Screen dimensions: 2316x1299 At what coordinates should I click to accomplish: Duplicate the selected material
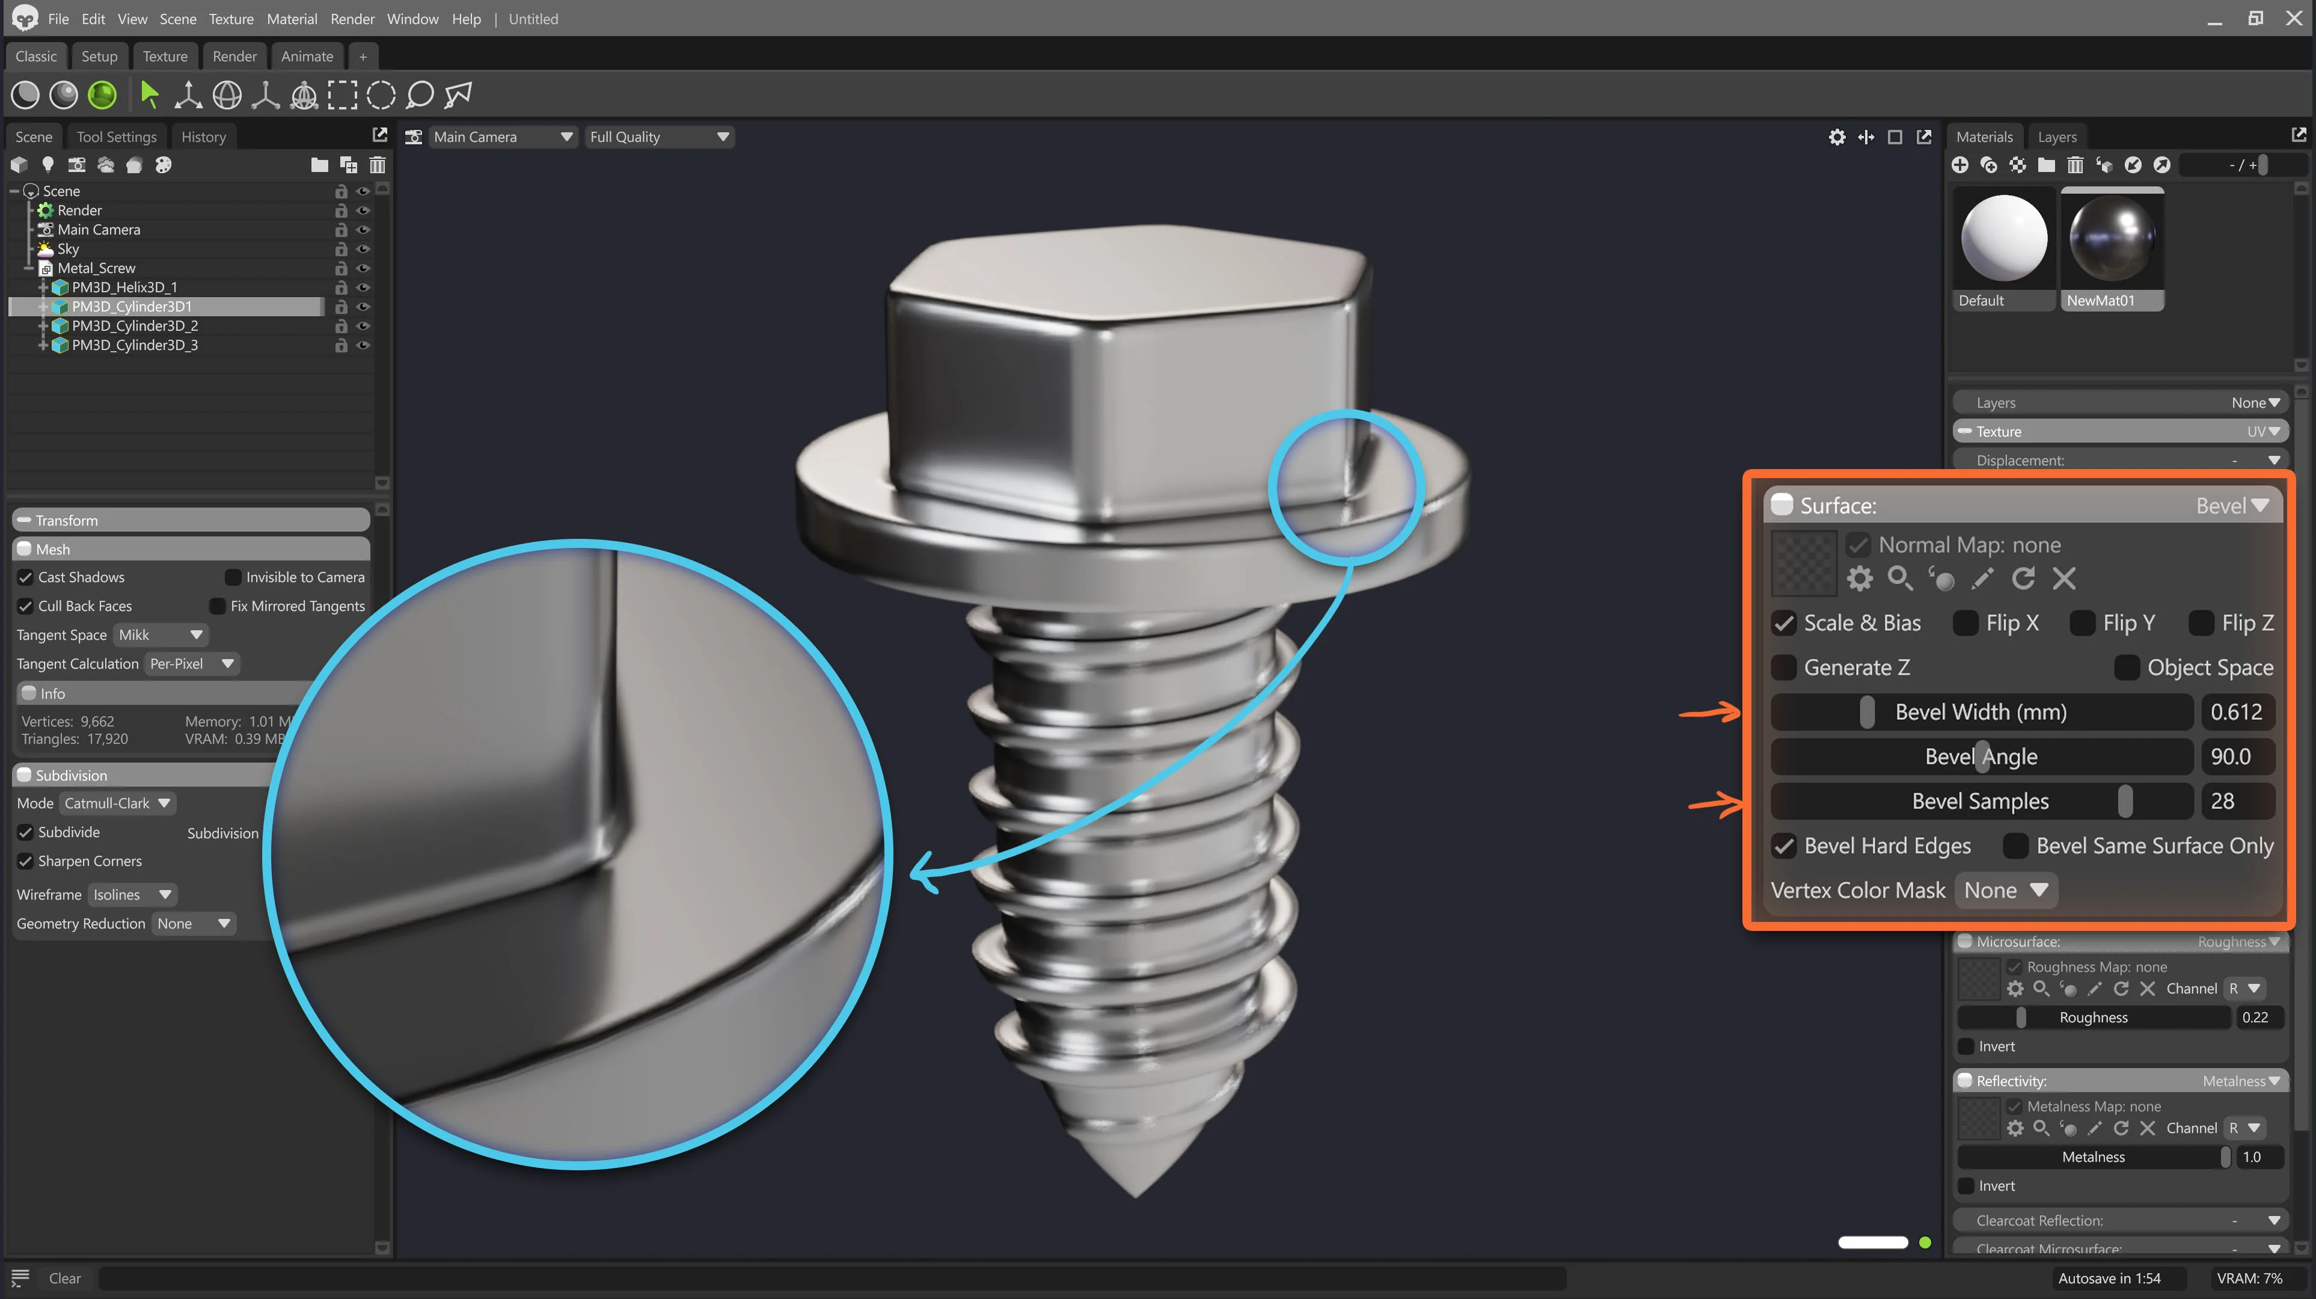(1989, 165)
